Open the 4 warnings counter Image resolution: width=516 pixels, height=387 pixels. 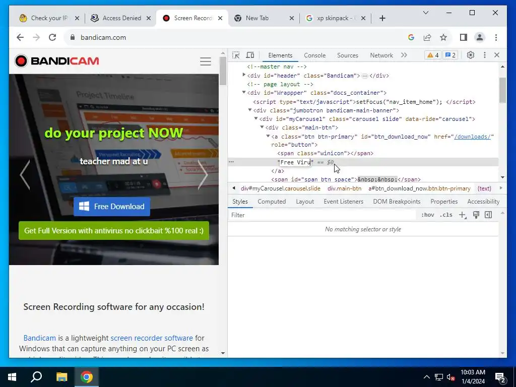[x=433, y=55]
